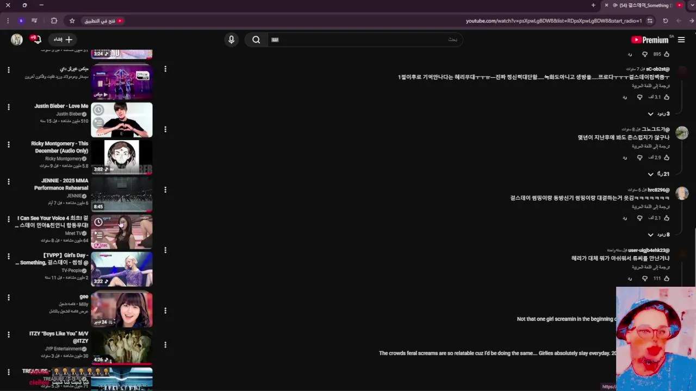This screenshot has height=391, width=696.
Task: Bookmark this page with the star icon
Action: (x=72, y=21)
